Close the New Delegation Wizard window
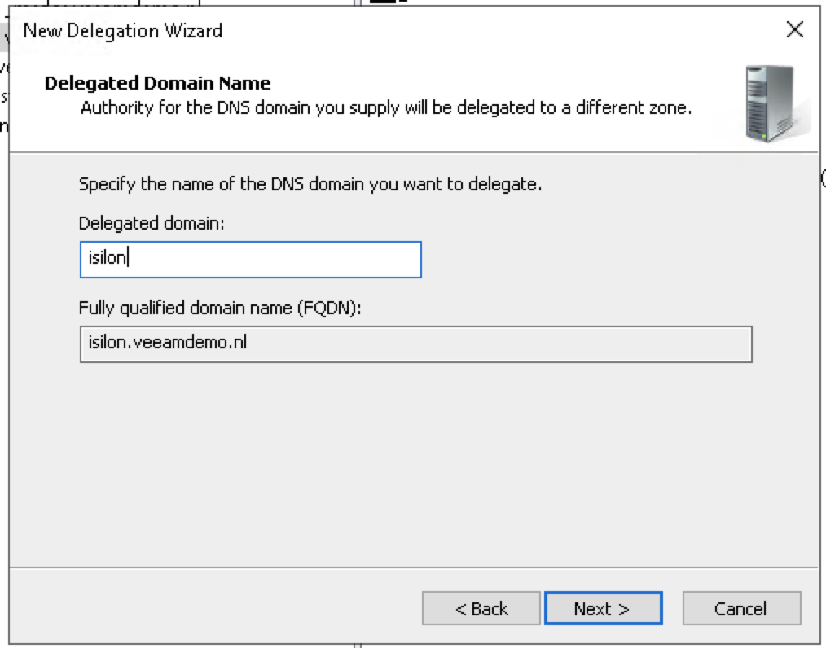Screen dimensions: 826x648 (x=794, y=31)
